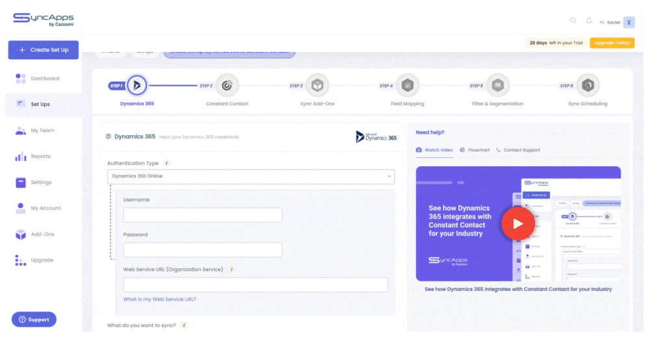Click the Upgrade Today button

pos(612,43)
